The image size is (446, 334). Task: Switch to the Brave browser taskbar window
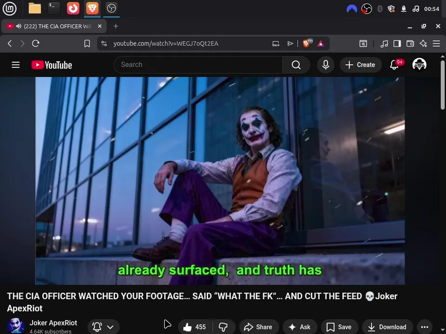click(92, 8)
